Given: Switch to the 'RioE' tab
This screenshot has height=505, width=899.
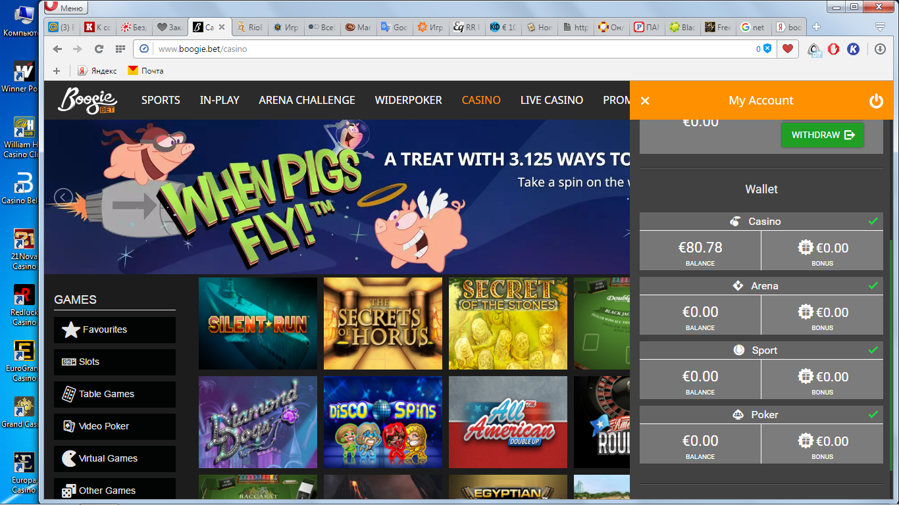Looking at the screenshot, I should click(249, 28).
